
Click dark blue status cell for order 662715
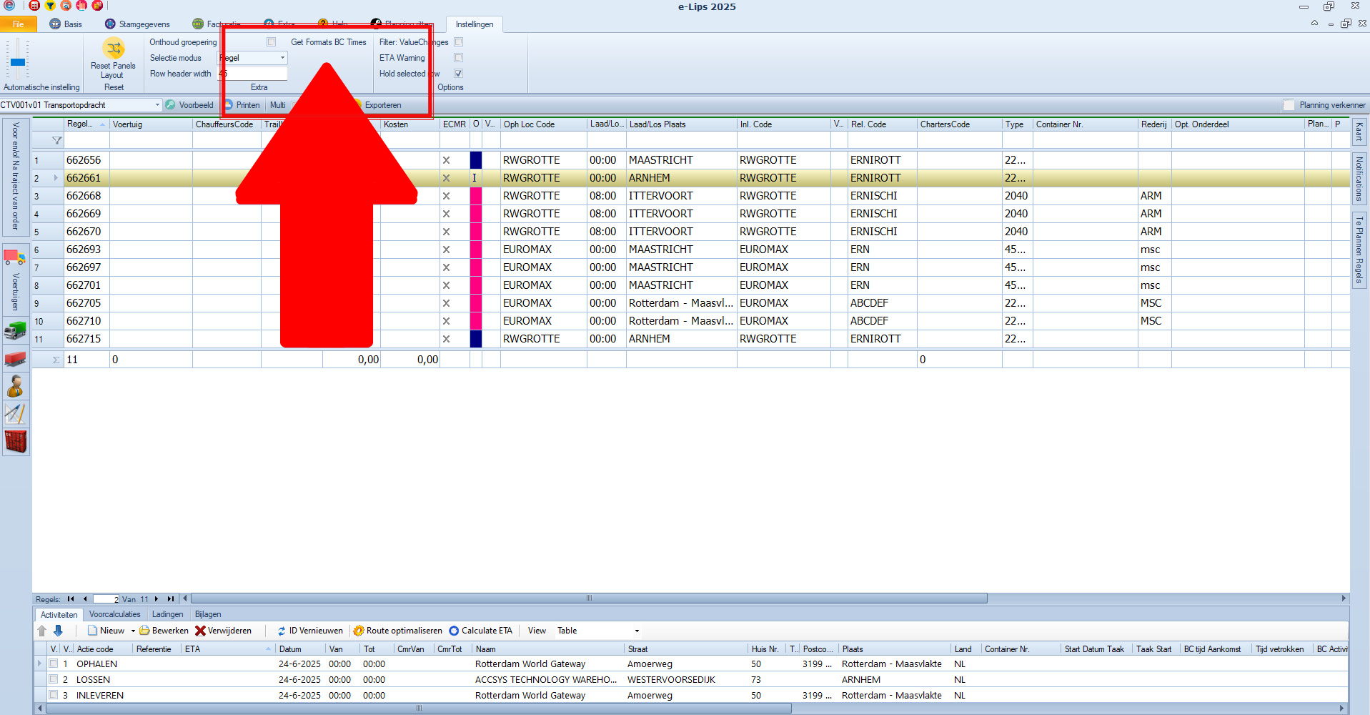476,339
